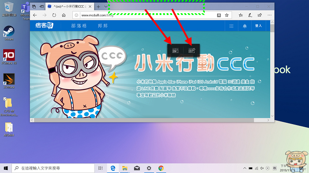This screenshot has width=309, height=173.
Task: Open the tabs you've set aside panel
Action: 34,7
